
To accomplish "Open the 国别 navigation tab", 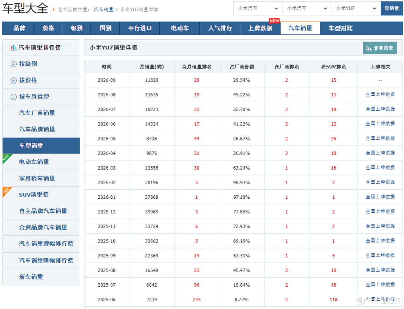I will pyautogui.click(x=105, y=28).
